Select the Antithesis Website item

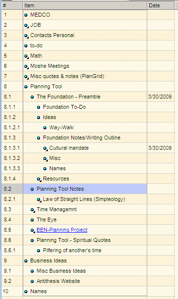58,281
